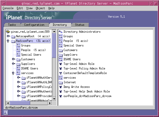
Task: Click the ContainerDefaultTemplateRole icon
Action: (61, 73)
